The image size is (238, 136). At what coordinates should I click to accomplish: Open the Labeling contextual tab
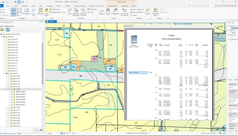[124, 6]
